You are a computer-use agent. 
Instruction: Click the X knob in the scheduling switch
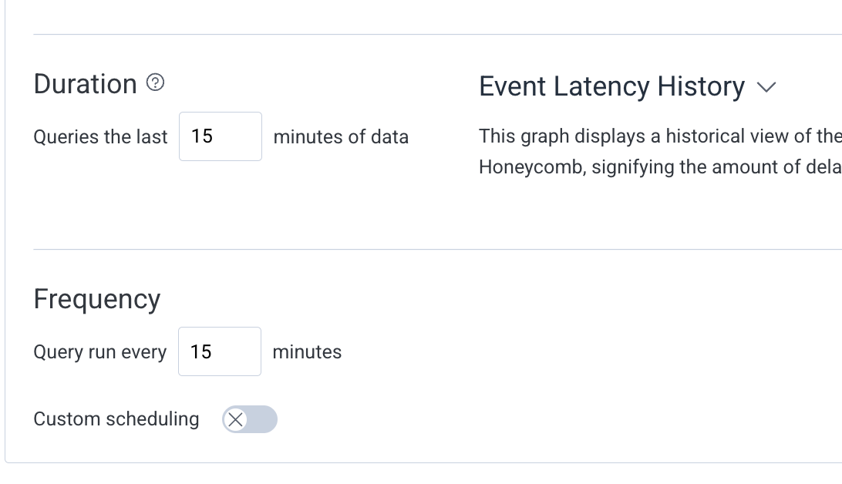click(x=236, y=419)
